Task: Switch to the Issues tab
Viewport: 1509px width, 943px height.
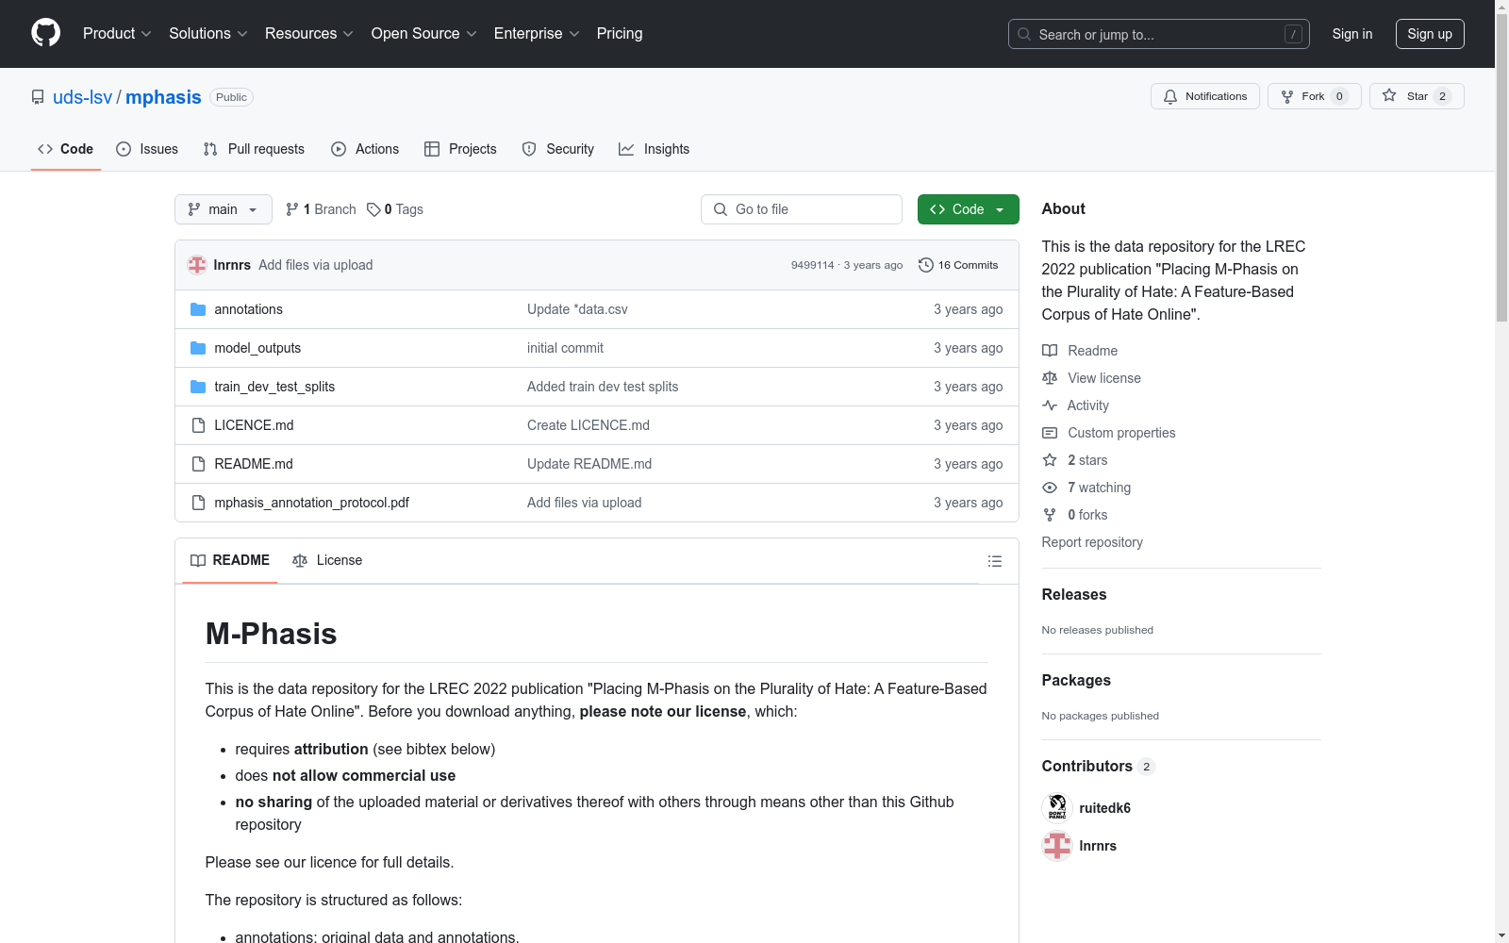Action: 147,149
